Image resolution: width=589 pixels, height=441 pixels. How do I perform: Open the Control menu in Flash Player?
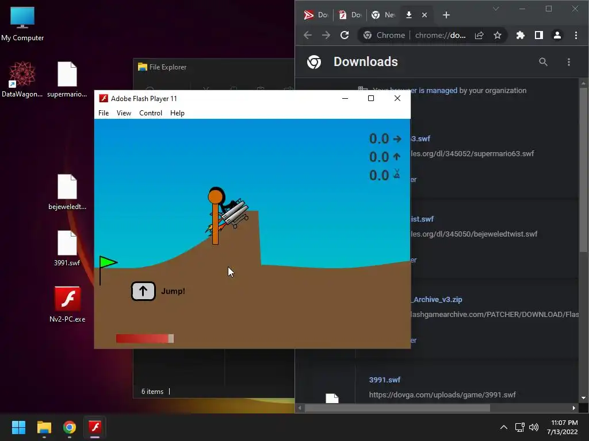150,113
